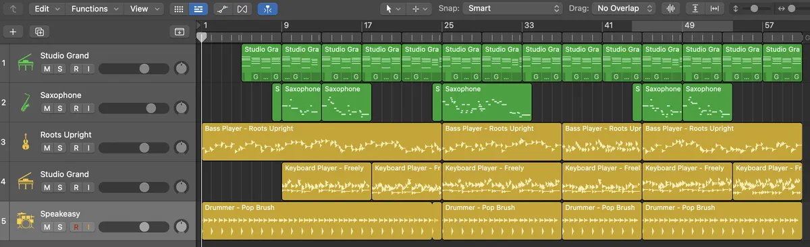Image resolution: width=810 pixels, height=247 pixels.
Task: Open the Snap Smart dropdown
Action: (x=514, y=9)
